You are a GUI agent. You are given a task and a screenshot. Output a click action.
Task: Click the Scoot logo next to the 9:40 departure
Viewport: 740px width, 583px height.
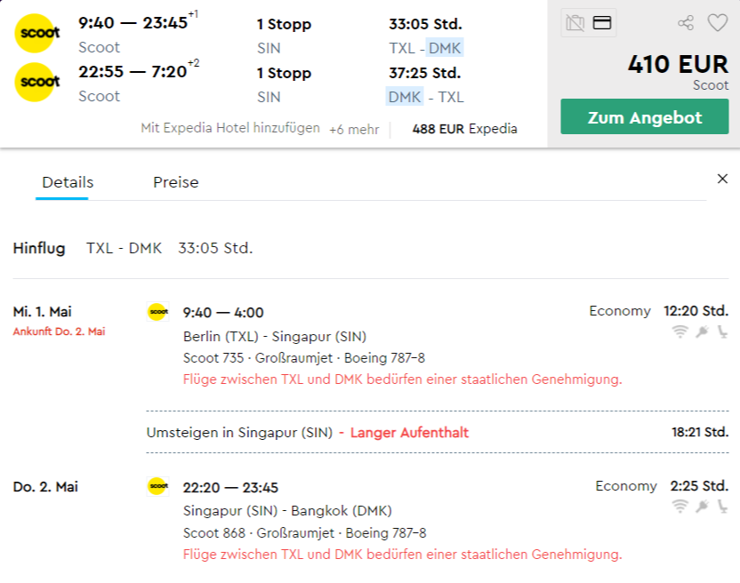36,33
